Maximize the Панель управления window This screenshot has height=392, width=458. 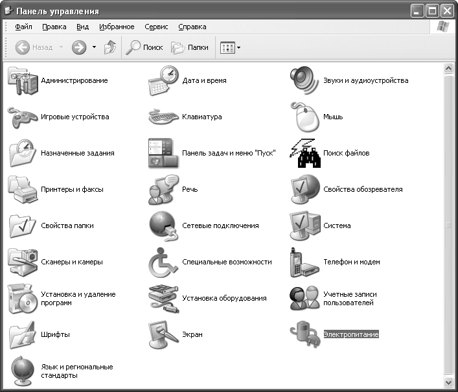432,11
